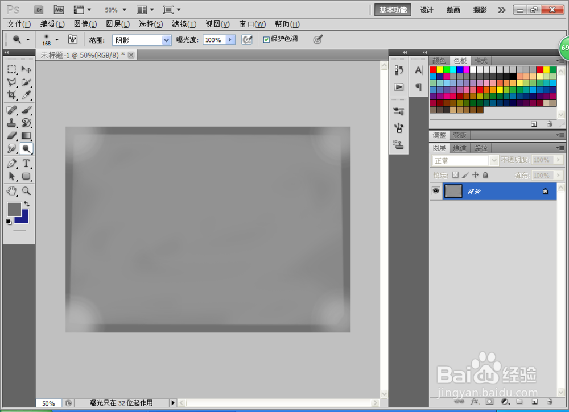Image resolution: width=569 pixels, height=412 pixels.
Task: Switch to the Photography workspace
Action: click(480, 10)
